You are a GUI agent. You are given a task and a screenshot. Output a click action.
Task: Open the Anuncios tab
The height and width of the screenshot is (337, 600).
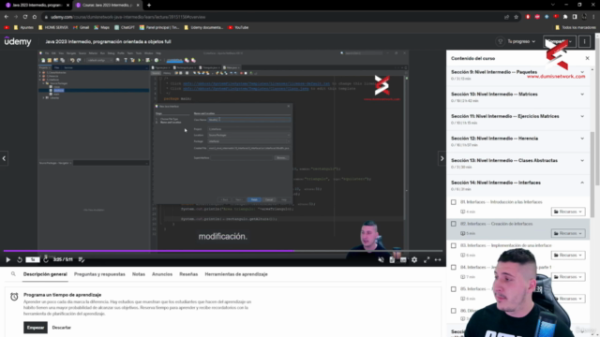162,274
